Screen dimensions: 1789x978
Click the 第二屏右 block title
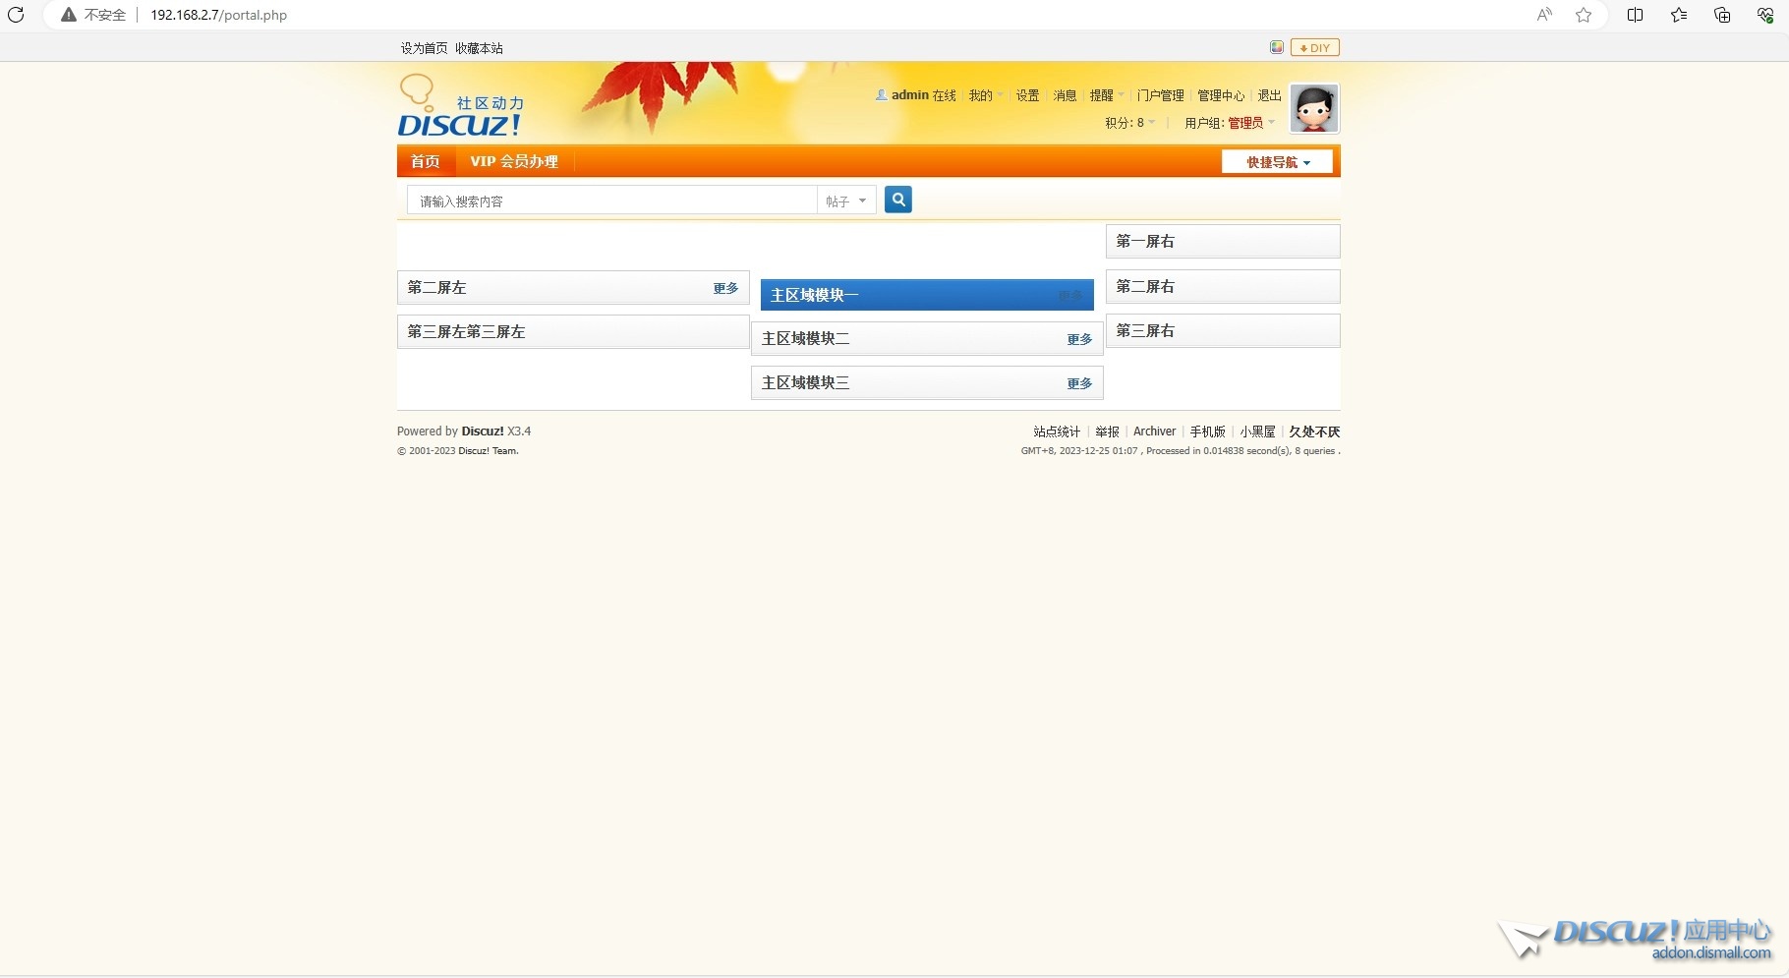pos(1145,286)
